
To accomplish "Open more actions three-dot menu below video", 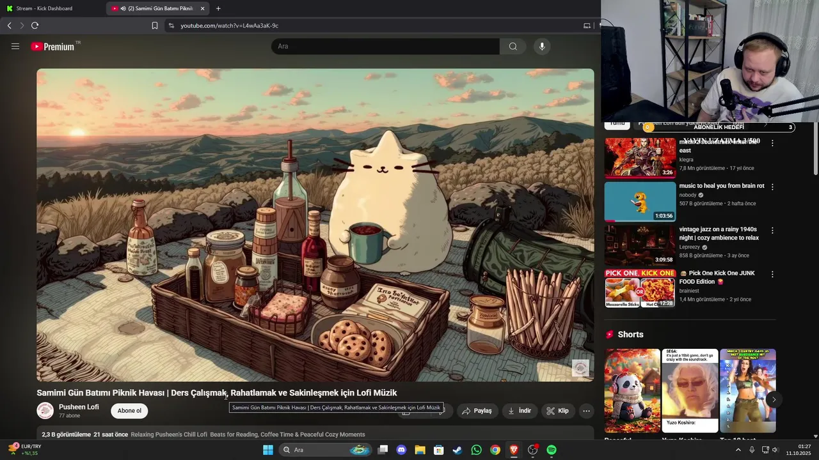I will pos(586,411).
